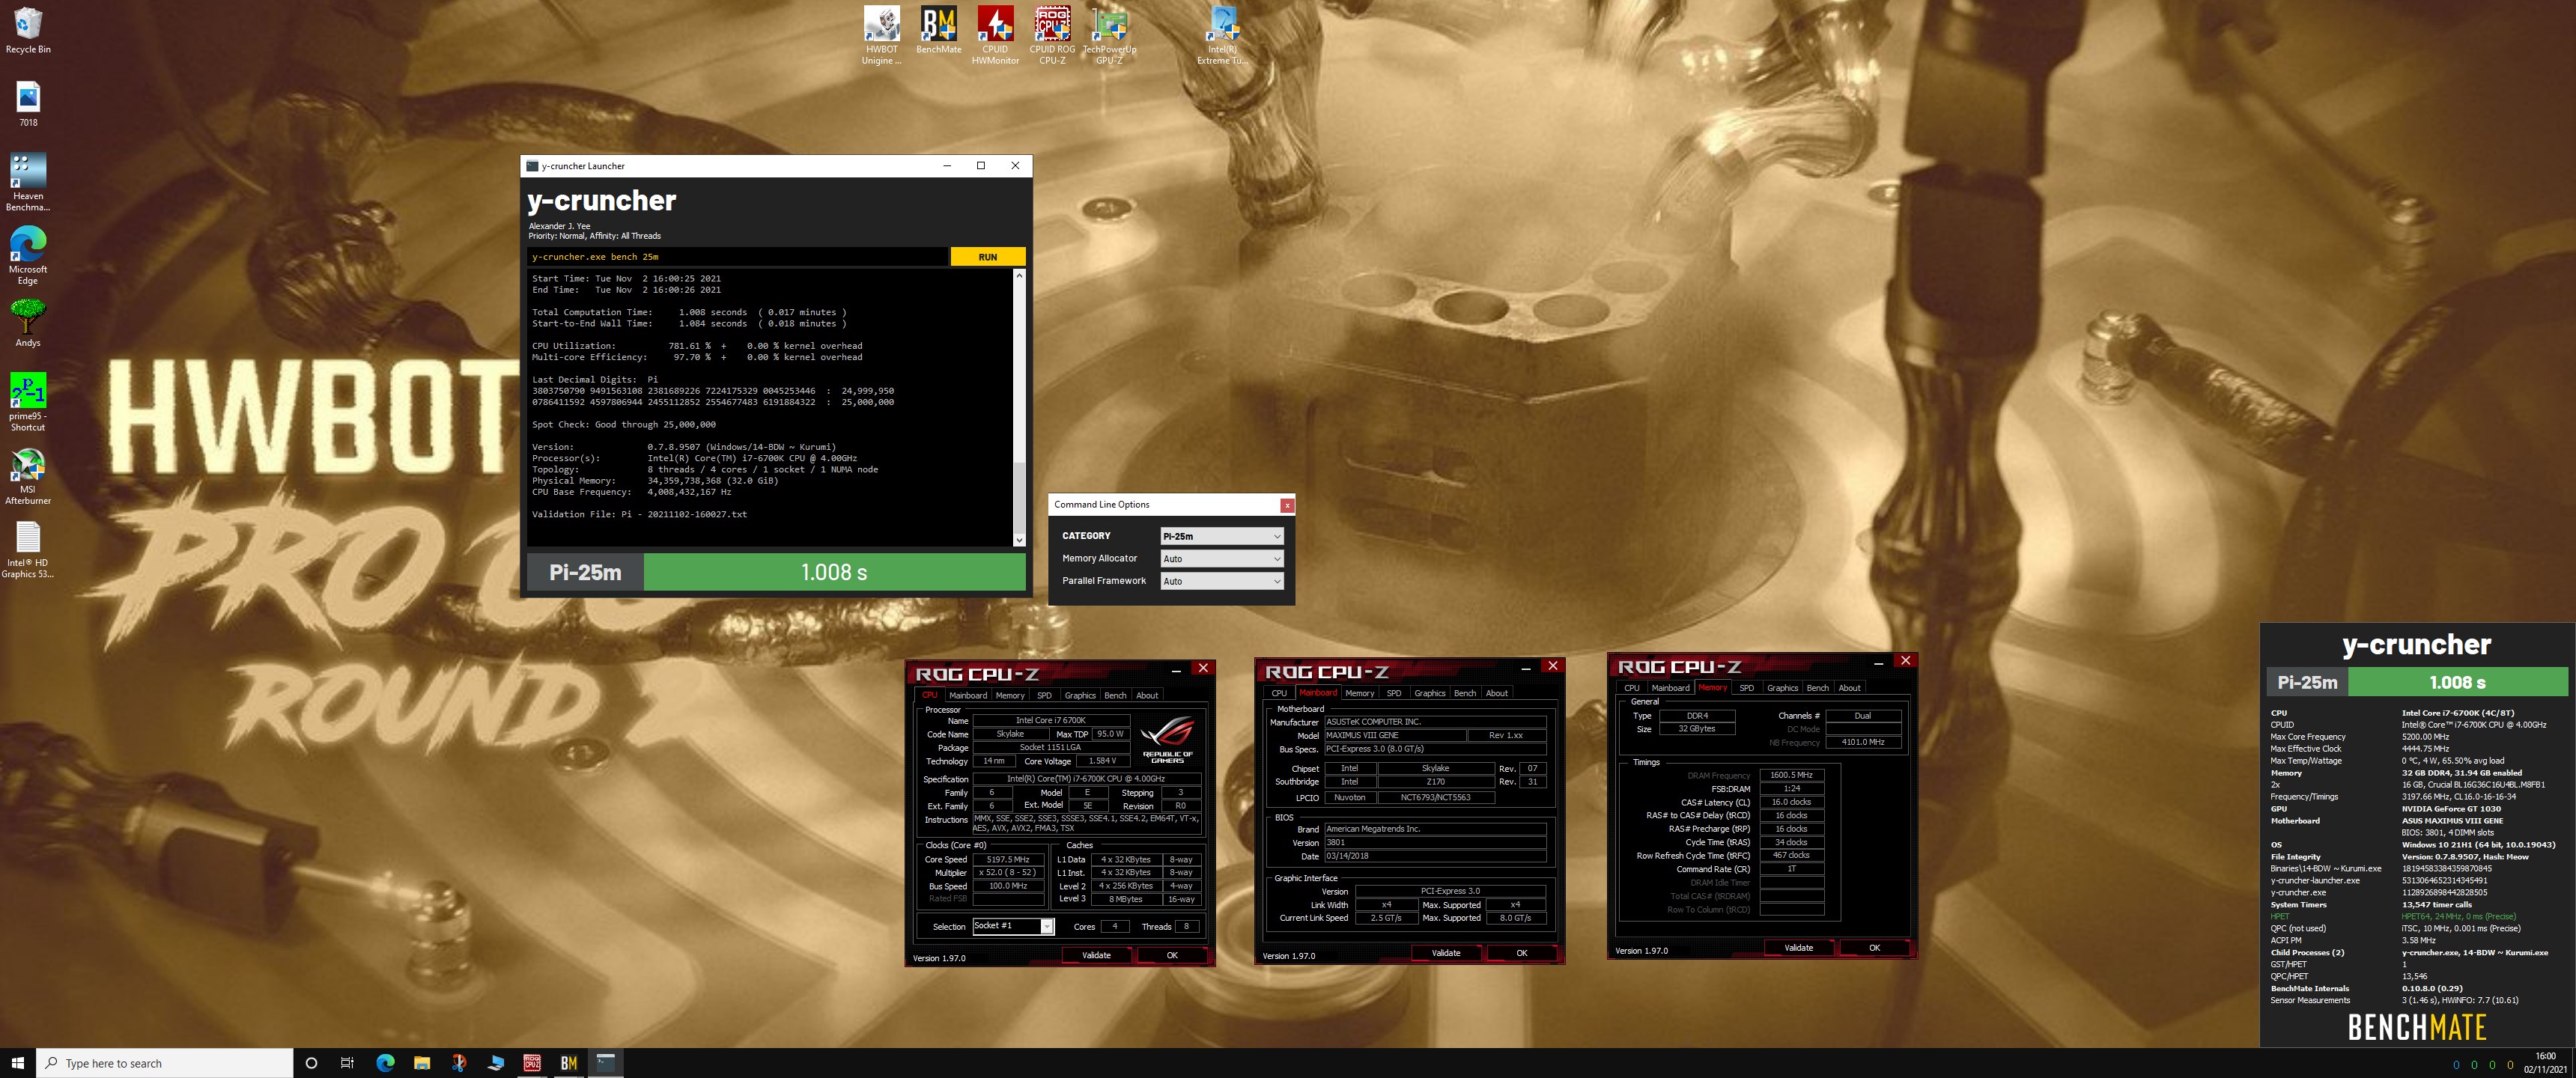Click the y-cruncher command line field
This screenshot has height=1078, width=2576.
[x=737, y=257]
